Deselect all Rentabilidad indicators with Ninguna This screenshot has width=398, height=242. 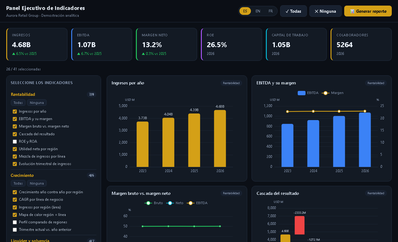(37, 103)
